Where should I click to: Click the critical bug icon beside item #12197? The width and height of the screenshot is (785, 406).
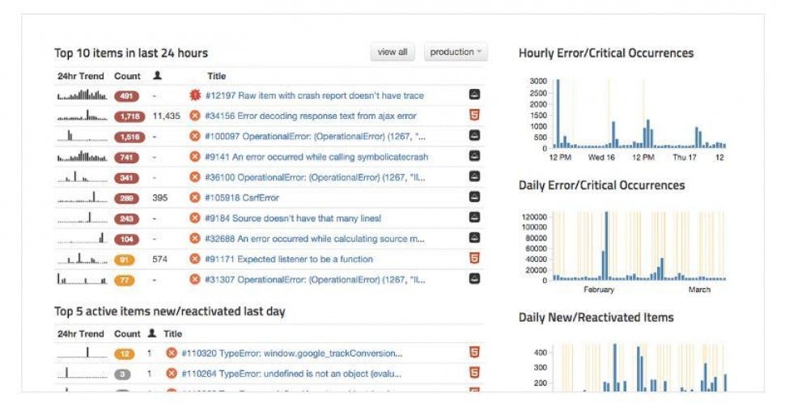point(195,95)
